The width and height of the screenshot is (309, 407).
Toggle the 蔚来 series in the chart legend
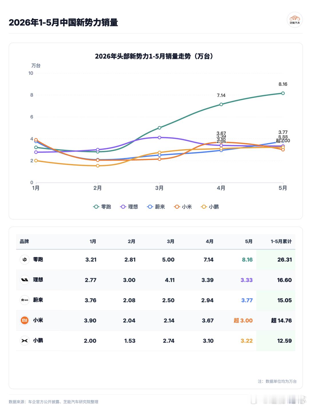tap(156, 207)
